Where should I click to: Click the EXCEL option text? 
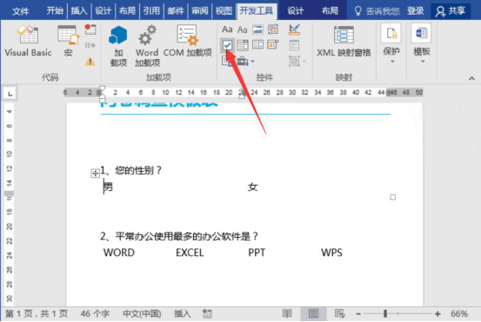pyautogui.click(x=190, y=253)
